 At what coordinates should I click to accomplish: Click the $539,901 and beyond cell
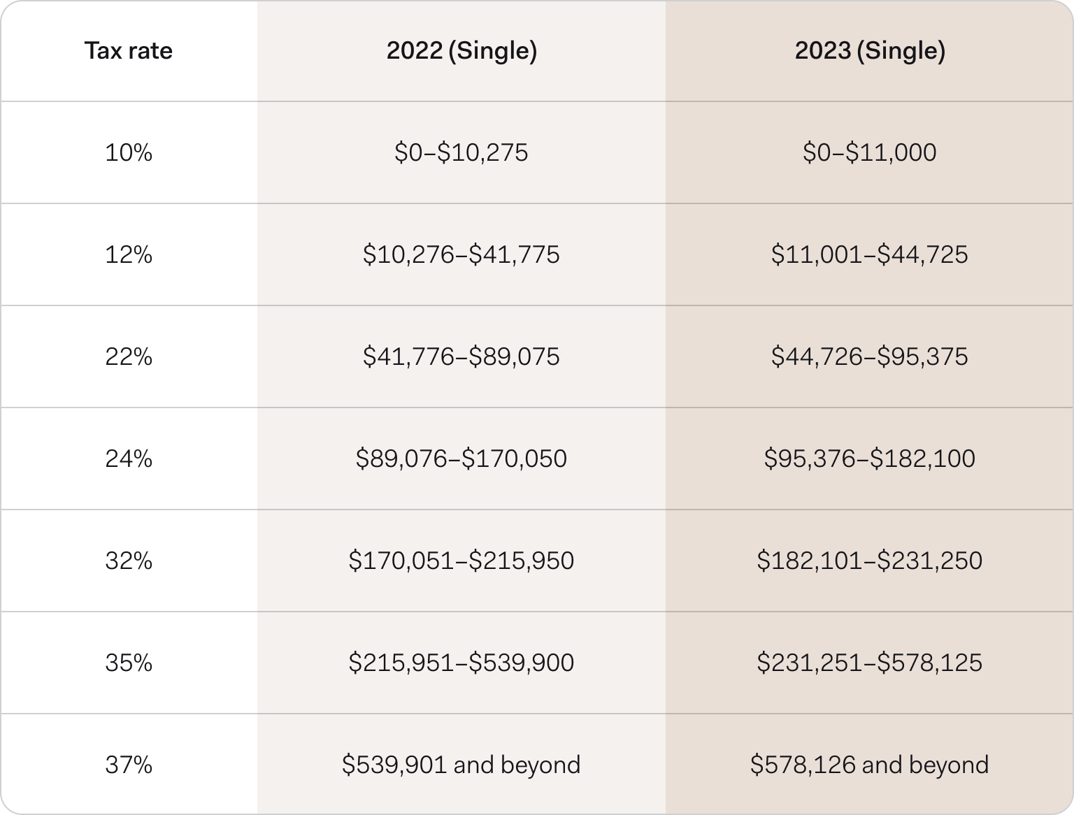click(x=461, y=765)
